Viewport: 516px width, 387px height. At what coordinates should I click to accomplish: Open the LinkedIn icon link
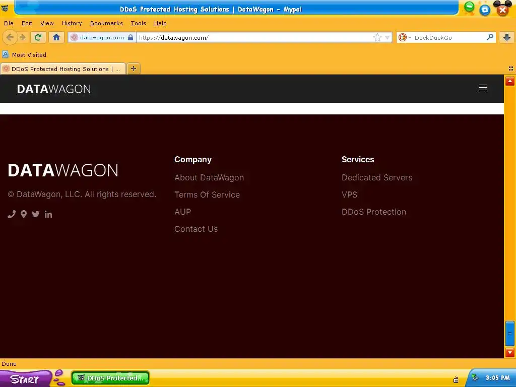pos(48,215)
